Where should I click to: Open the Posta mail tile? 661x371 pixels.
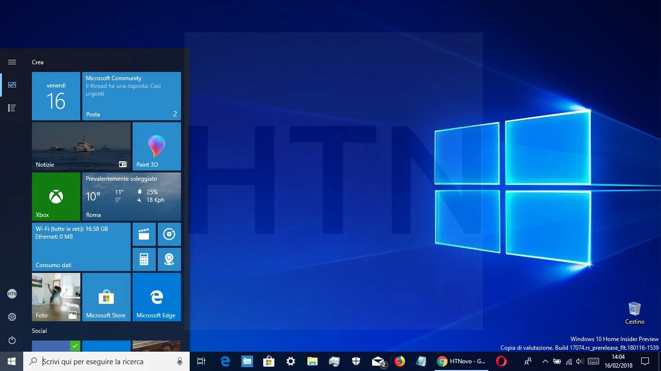click(132, 96)
